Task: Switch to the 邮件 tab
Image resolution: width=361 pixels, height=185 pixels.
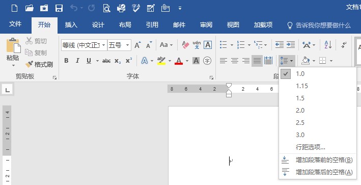Action: (x=179, y=24)
